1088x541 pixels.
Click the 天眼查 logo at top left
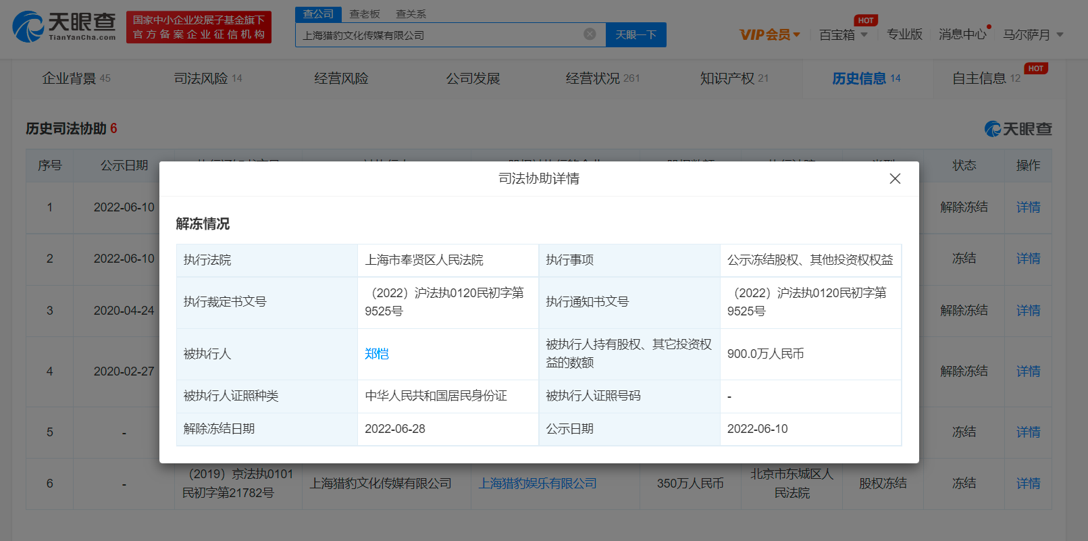(64, 26)
